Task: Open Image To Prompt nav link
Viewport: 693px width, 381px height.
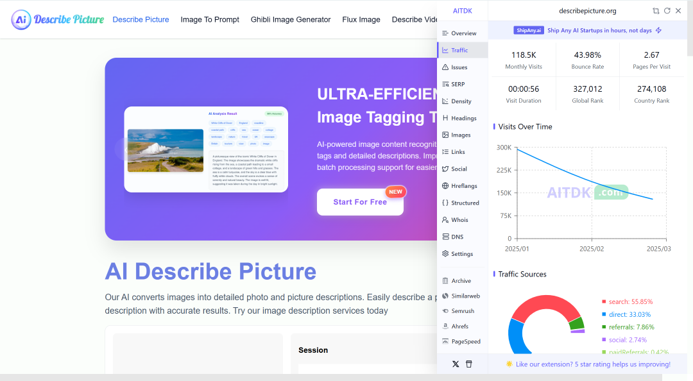Action: click(x=209, y=19)
